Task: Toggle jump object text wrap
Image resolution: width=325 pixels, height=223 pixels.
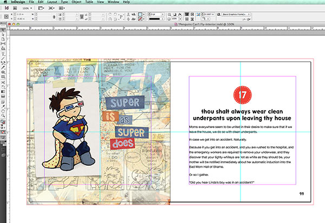Action: click(x=192, y=19)
